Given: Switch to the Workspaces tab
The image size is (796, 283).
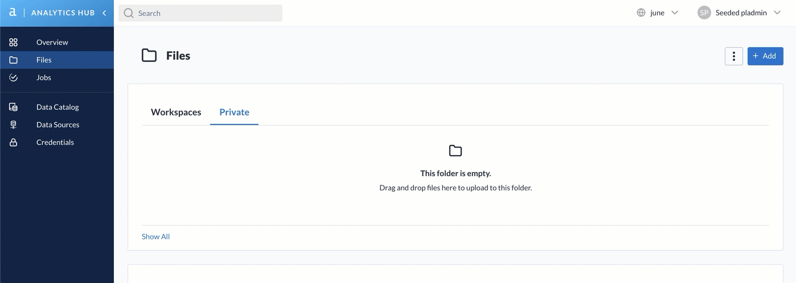Looking at the screenshot, I should point(176,112).
